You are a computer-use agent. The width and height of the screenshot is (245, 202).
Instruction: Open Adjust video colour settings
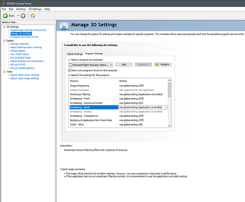[25, 75]
